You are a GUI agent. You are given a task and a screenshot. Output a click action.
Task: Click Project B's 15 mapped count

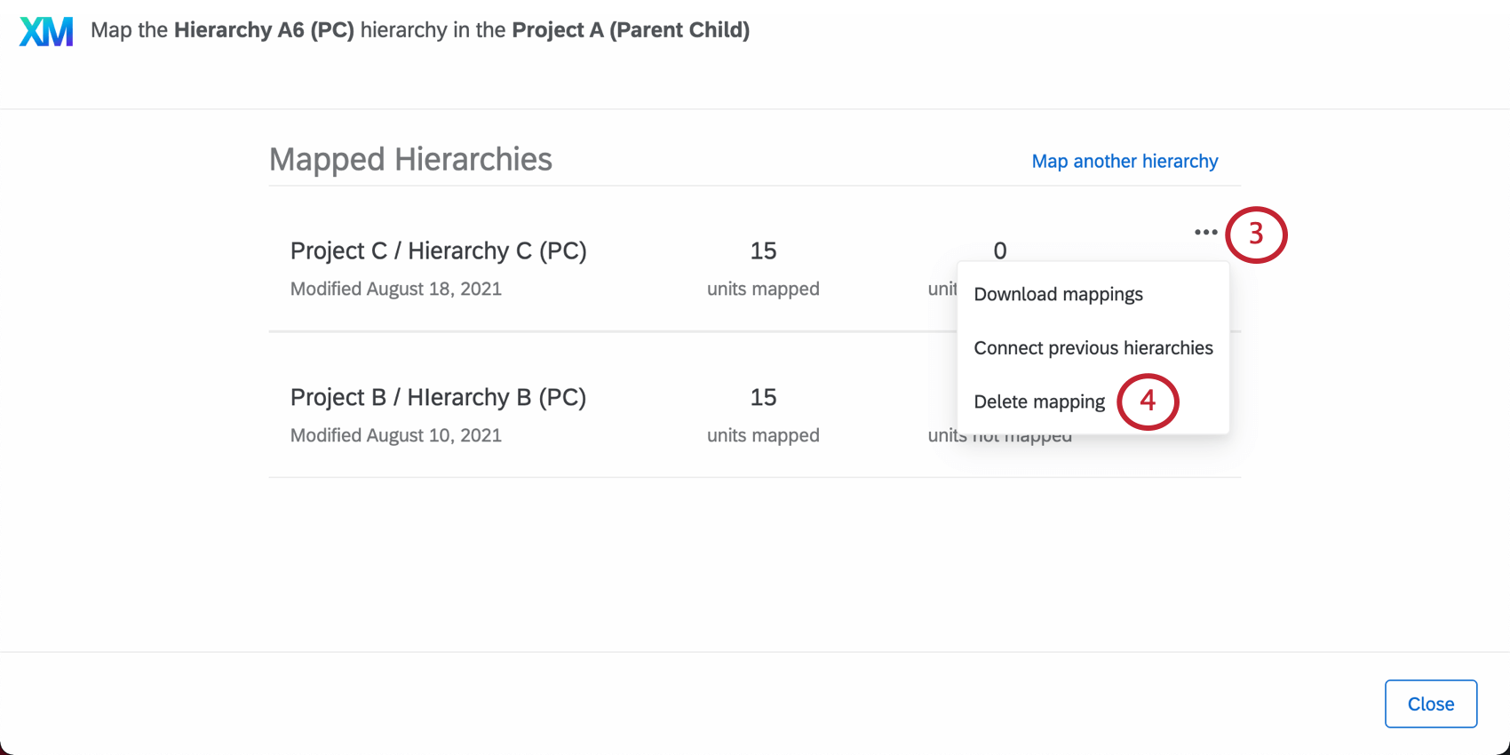click(x=763, y=398)
